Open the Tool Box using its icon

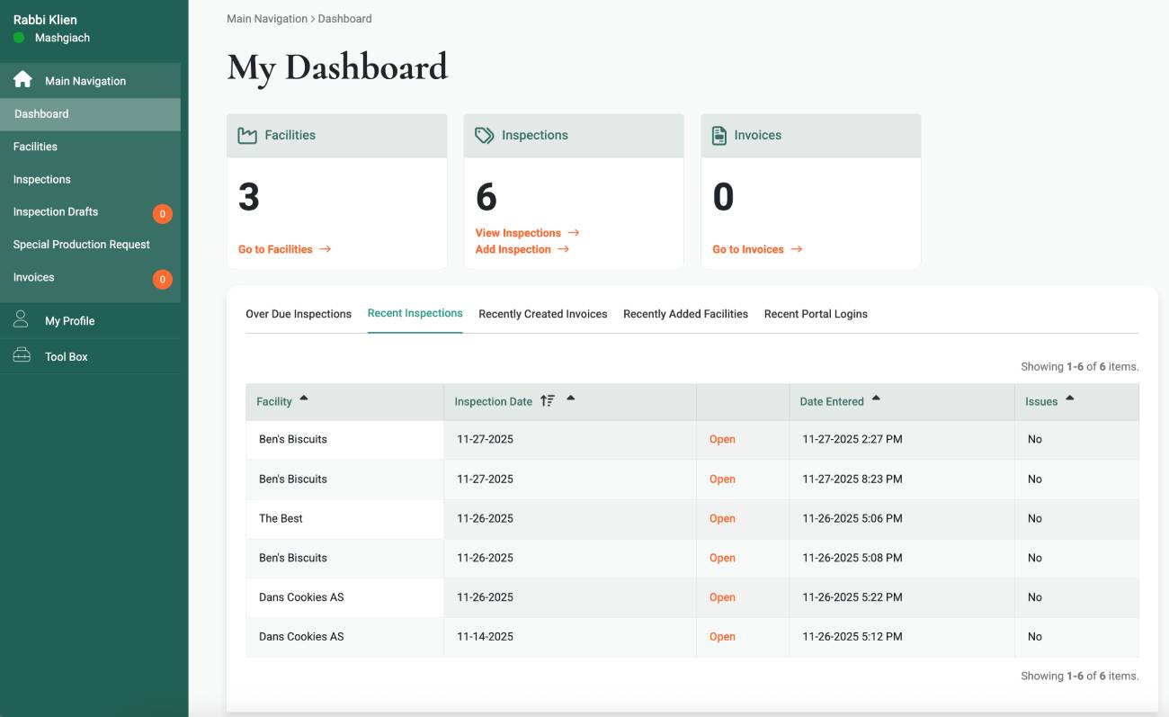21,353
